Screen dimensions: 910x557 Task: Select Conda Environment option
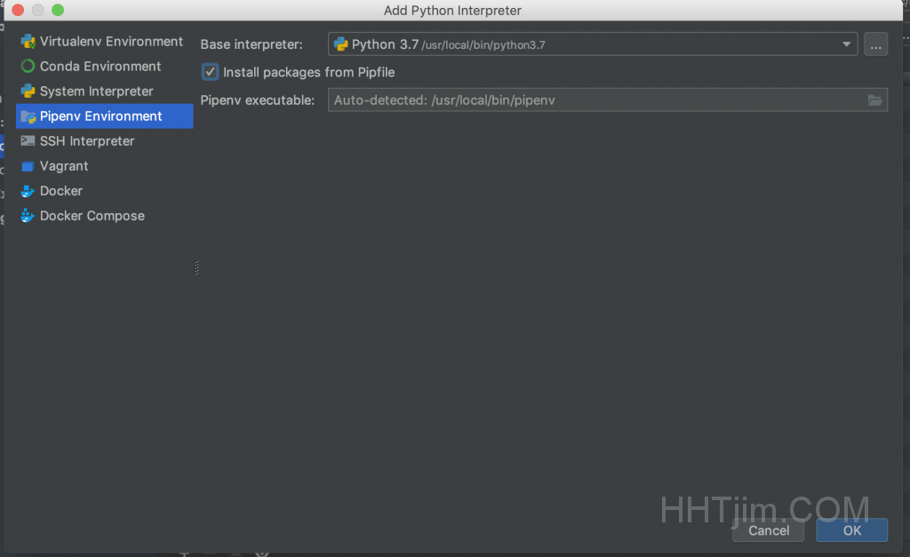point(105,67)
